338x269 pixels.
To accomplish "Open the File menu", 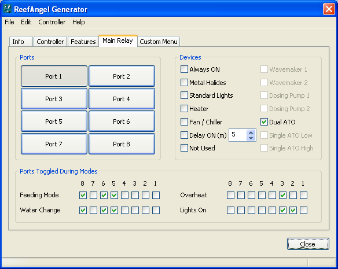I will pyautogui.click(x=9, y=22).
